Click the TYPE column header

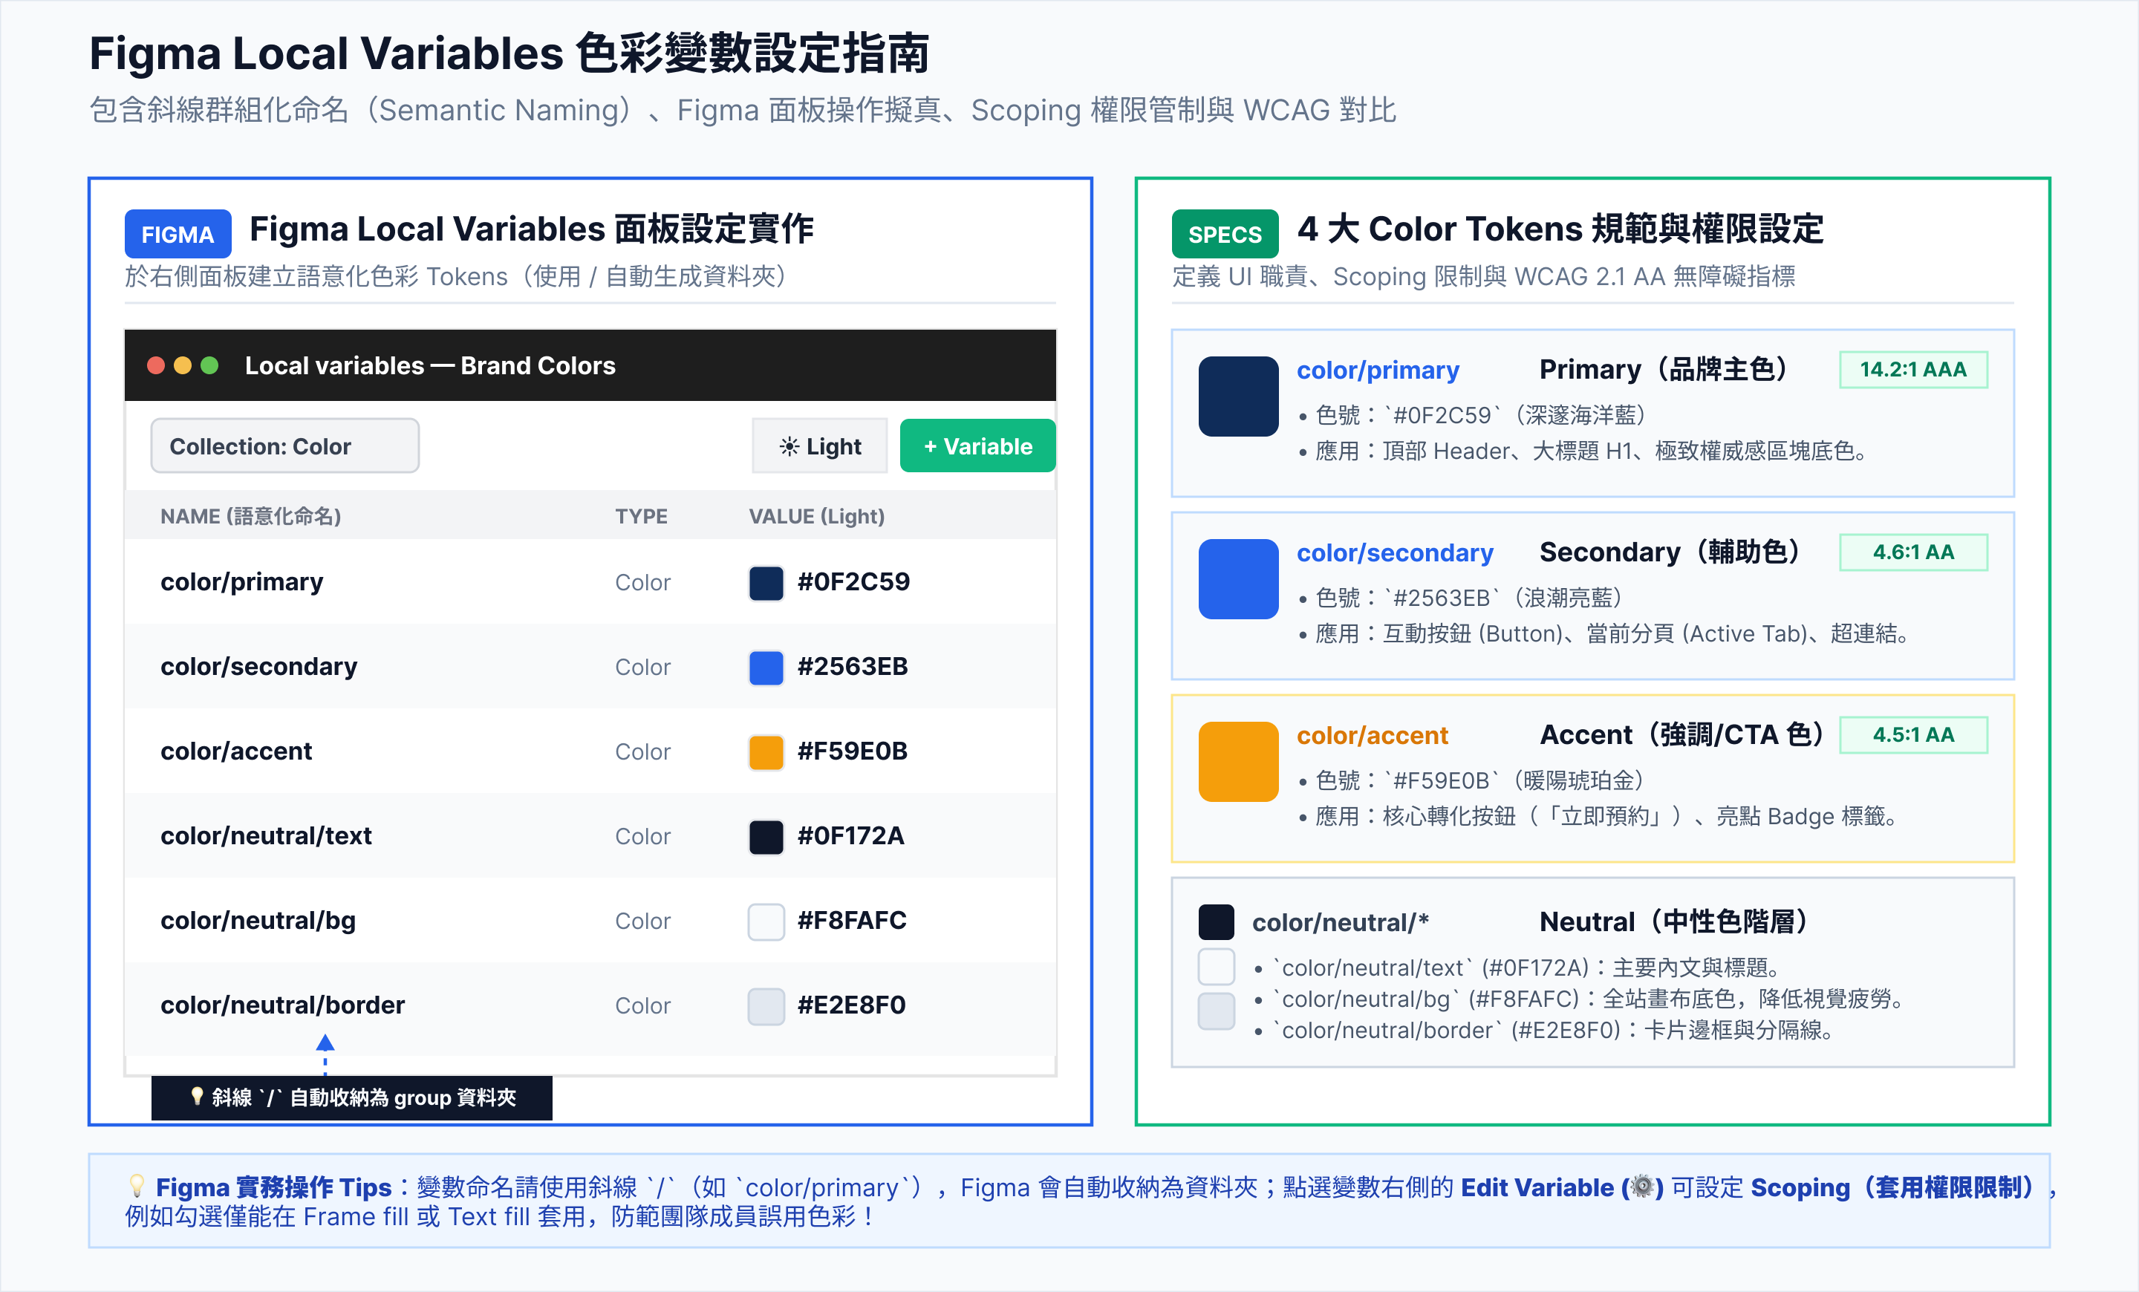[x=642, y=516]
